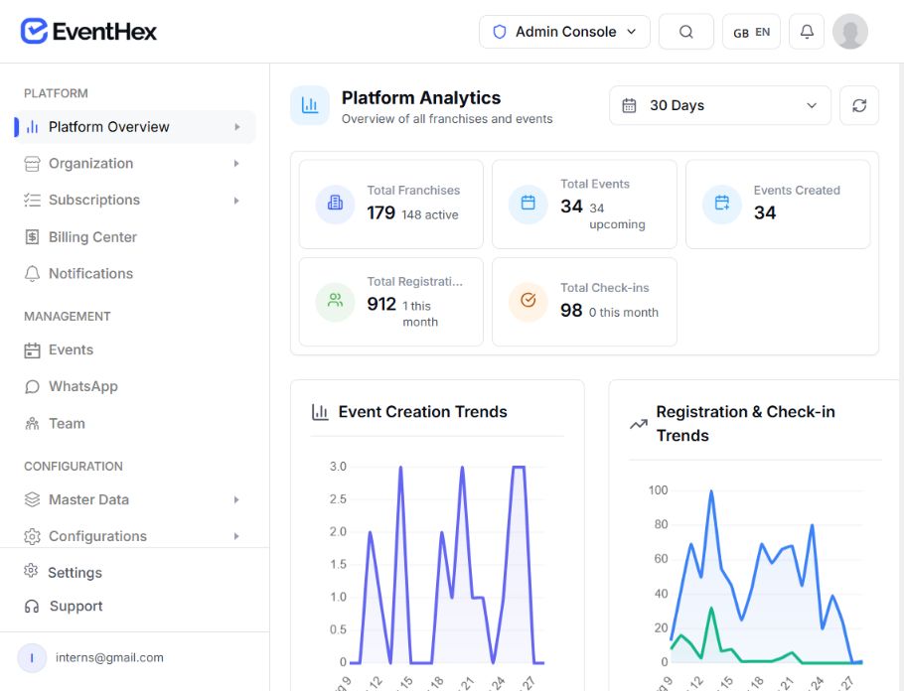Click the Support headset icon
This screenshot has width=904, height=691.
(32, 607)
